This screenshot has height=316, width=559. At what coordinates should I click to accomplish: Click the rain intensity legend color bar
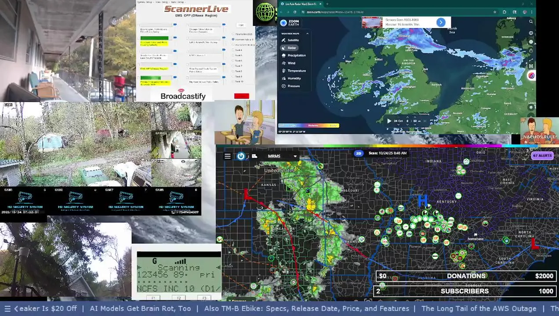(309, 126)
